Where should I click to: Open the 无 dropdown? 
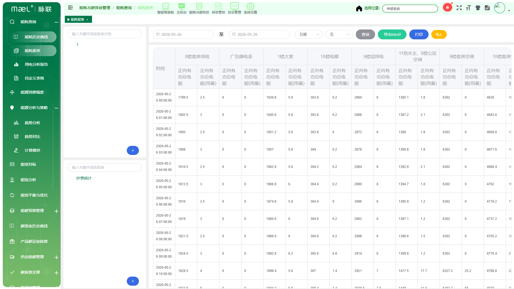coord(339,34)
